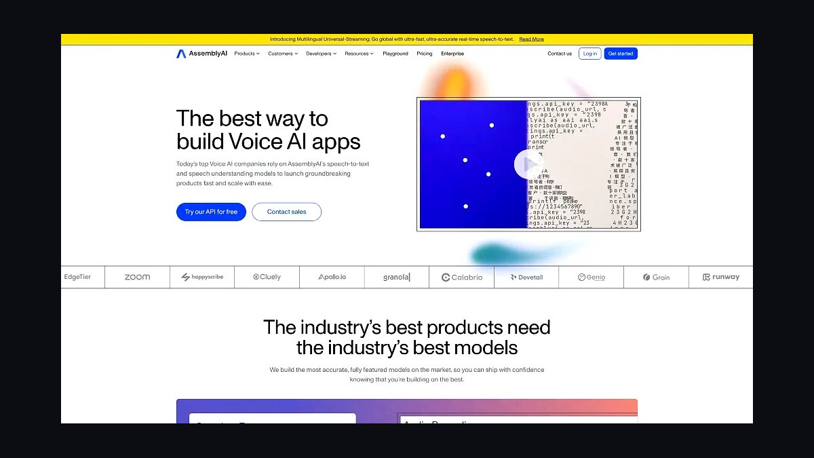The width and height of the screenshot is (814, 458).
Task: Click the Cluely customer logo
Action: coord(267,277)
